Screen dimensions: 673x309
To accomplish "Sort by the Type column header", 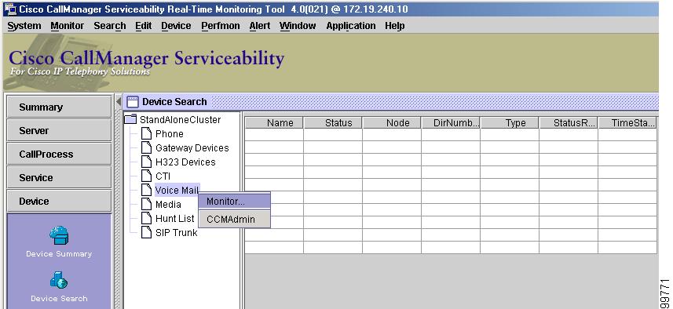I will [510, 123].
